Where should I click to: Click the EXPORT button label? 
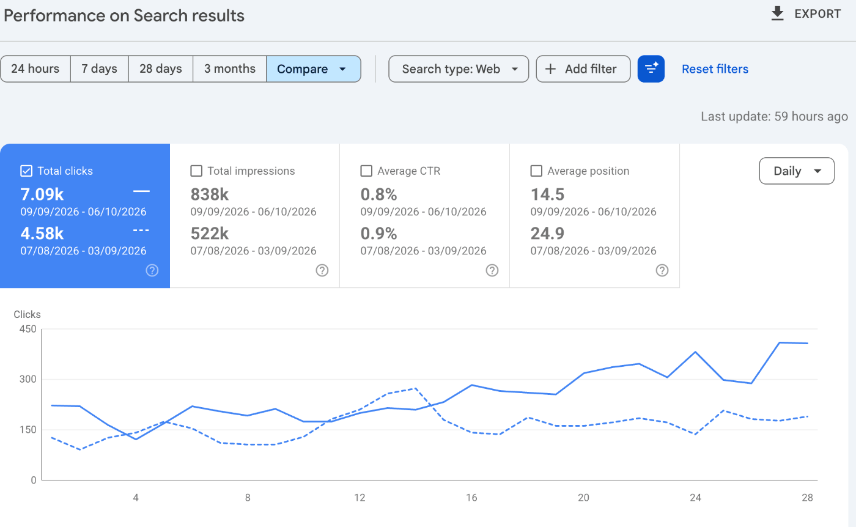tap(817, 14)
